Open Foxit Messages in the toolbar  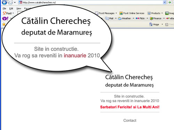105,13
